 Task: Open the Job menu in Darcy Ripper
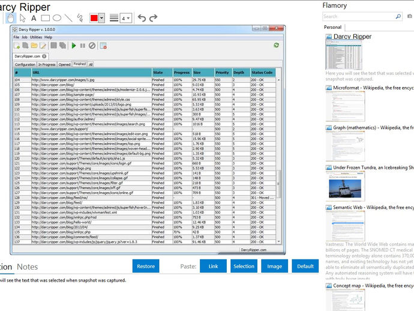tap(25, 37)
